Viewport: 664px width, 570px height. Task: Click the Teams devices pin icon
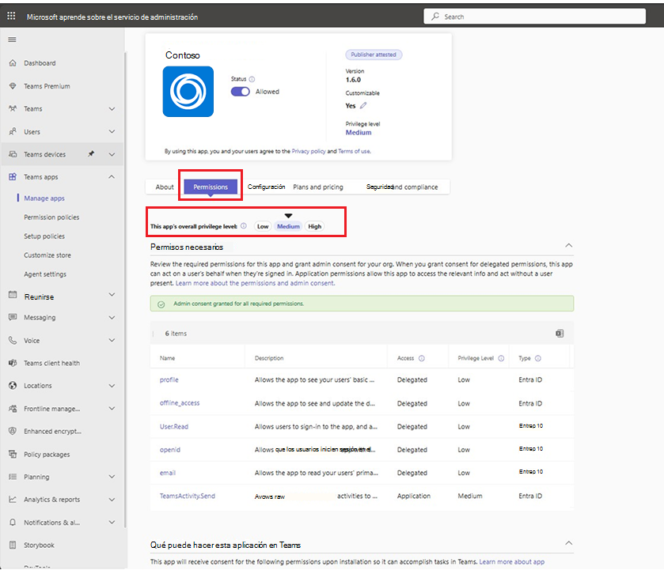91,154
